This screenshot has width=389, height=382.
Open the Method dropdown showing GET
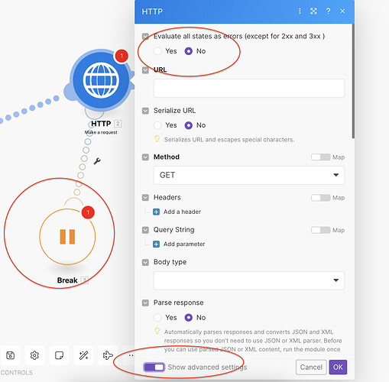[249, 175]
